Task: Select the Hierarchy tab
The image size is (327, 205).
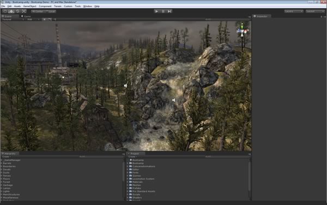Action: [x=10, y=154]
